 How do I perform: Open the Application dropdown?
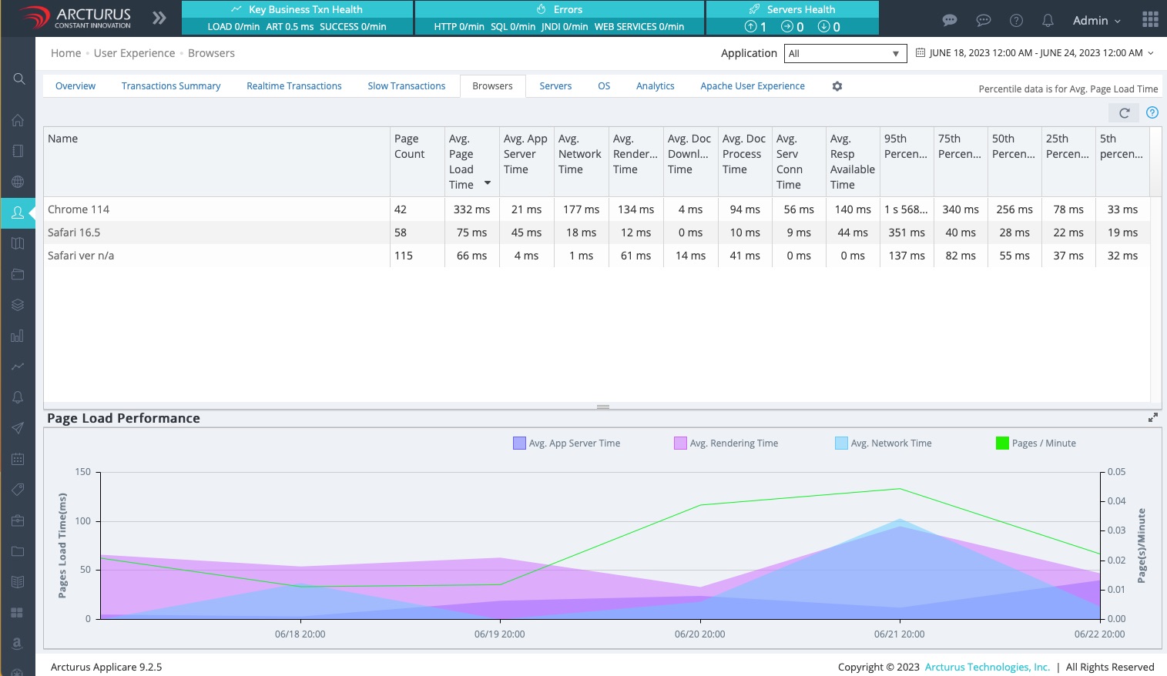(843, 53)
